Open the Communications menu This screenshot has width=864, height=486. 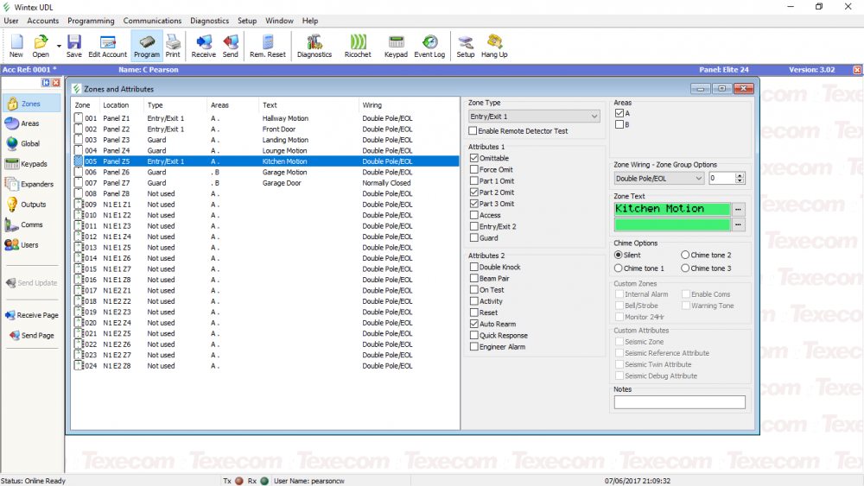(152, 21)
